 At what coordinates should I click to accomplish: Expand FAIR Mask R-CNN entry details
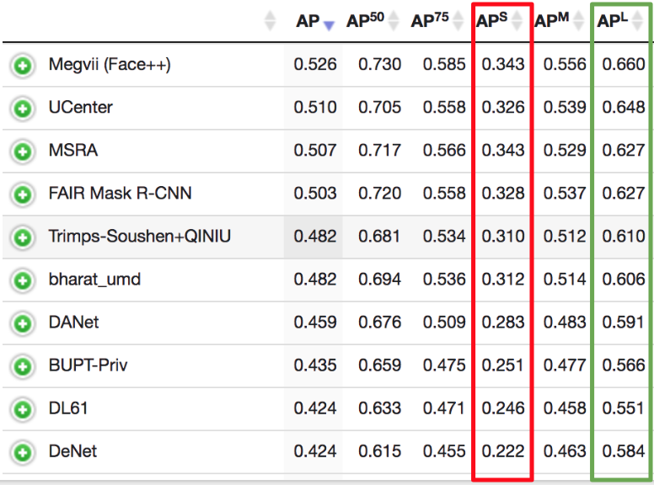tap(23, 195)
